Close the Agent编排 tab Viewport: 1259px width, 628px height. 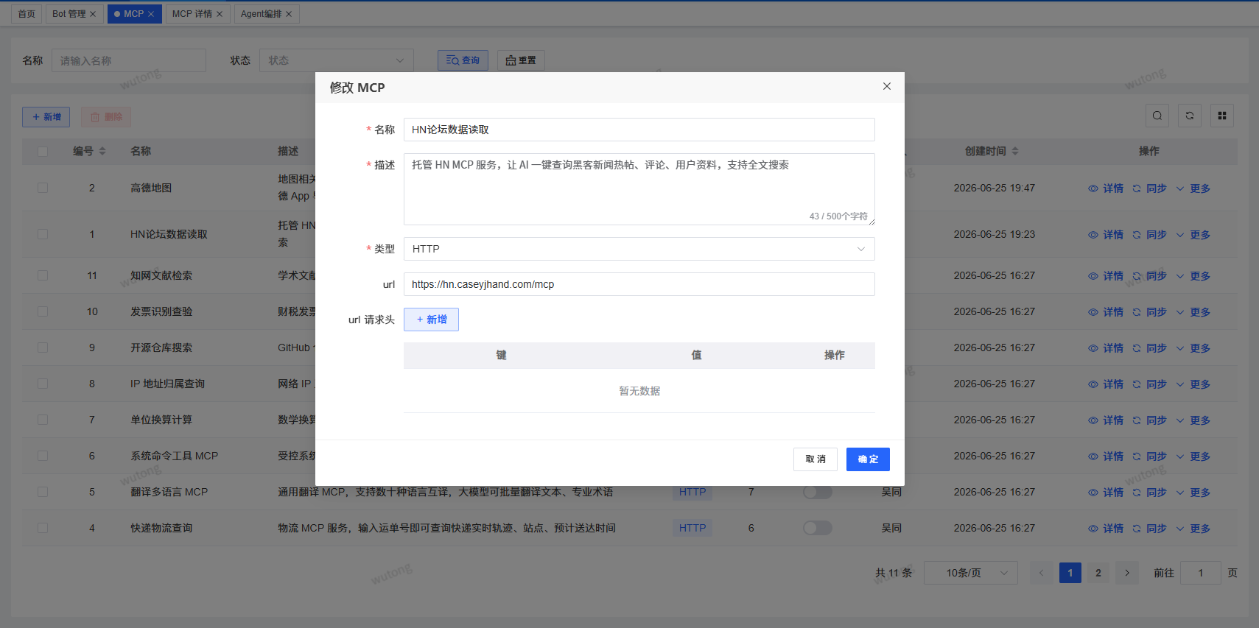coord(289,14)
